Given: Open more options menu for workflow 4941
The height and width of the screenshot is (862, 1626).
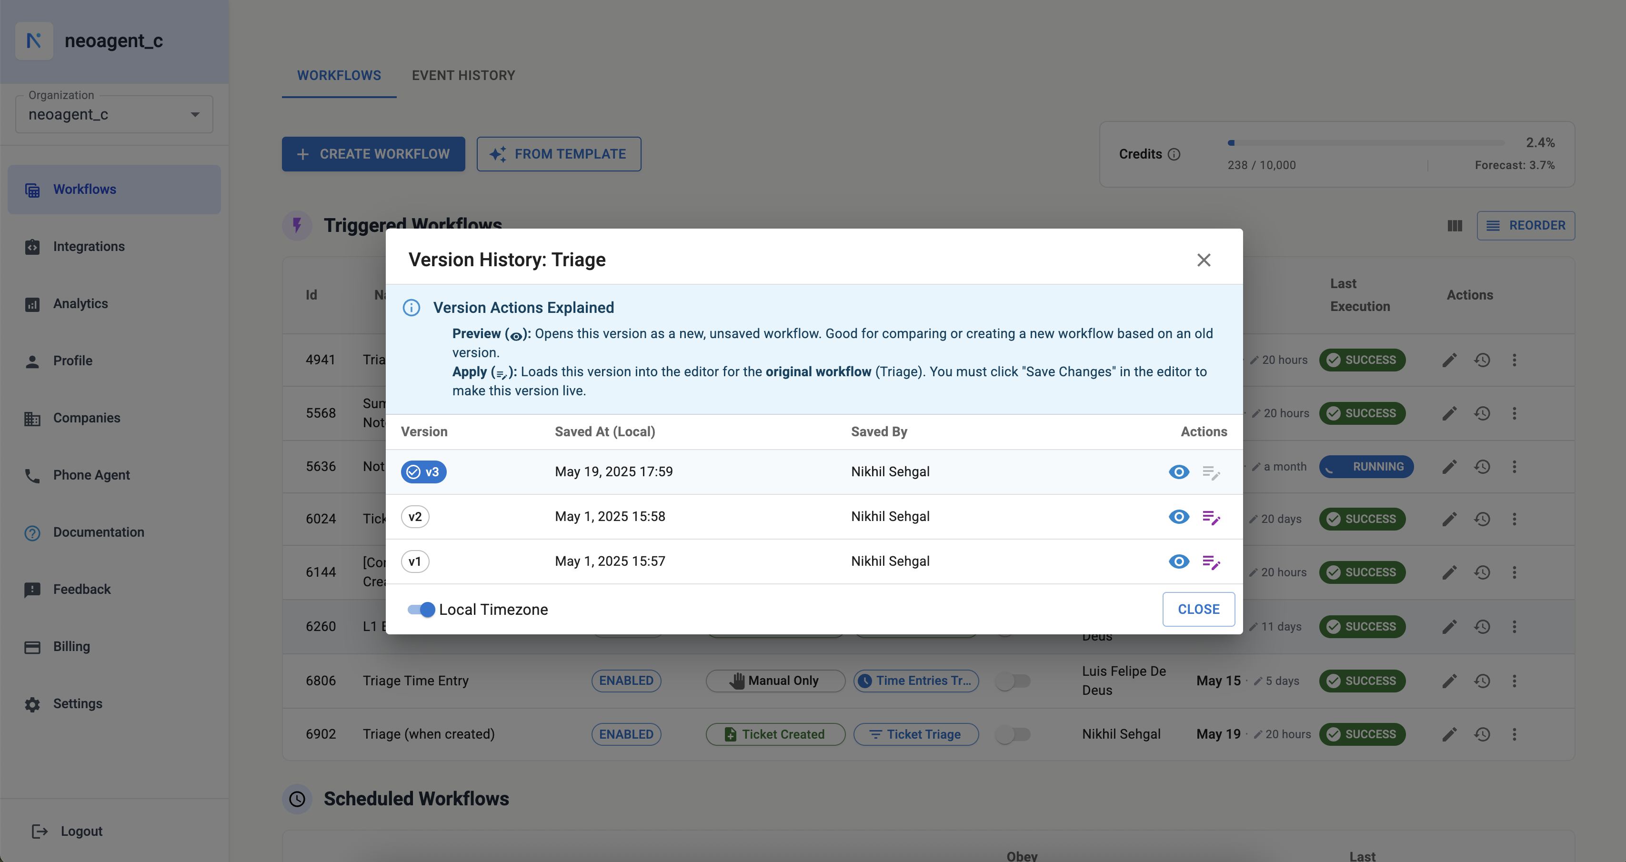Looking at the screenshot, I should (x=1514, y=360).
